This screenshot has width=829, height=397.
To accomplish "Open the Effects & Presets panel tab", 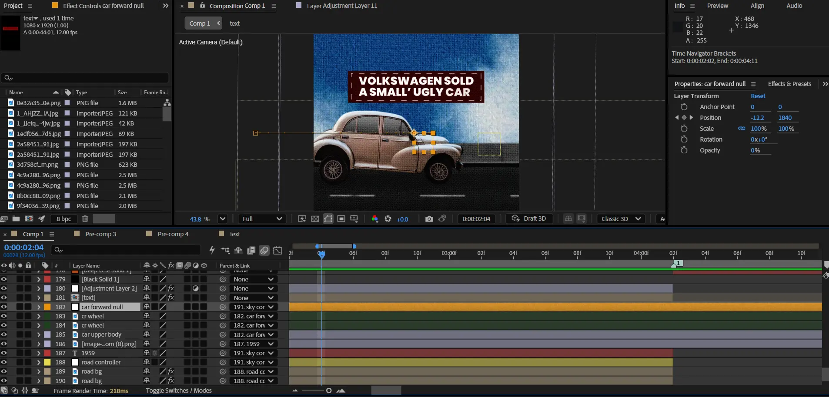I will [x=789, y=84].
